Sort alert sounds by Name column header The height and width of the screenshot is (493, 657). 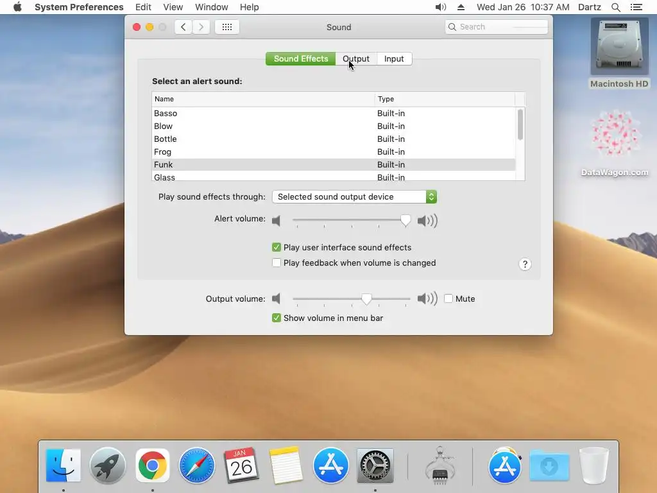(263, 99)
